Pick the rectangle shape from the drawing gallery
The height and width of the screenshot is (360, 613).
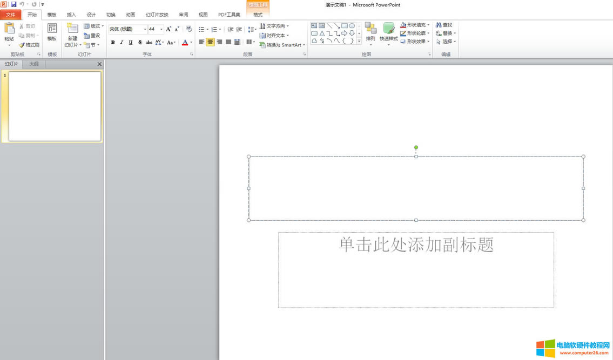(x=345, y=25)
